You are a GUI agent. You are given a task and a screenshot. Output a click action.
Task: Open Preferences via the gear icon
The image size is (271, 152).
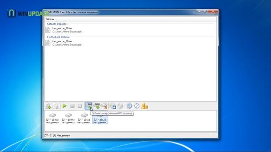tap(129, 106)
